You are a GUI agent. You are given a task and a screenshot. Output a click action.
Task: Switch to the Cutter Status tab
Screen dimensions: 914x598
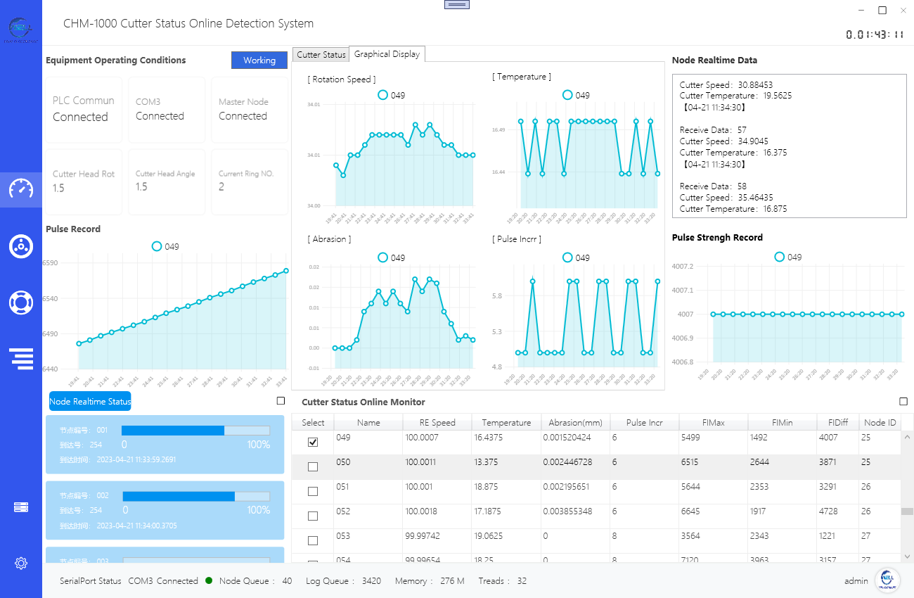(321, 55)
